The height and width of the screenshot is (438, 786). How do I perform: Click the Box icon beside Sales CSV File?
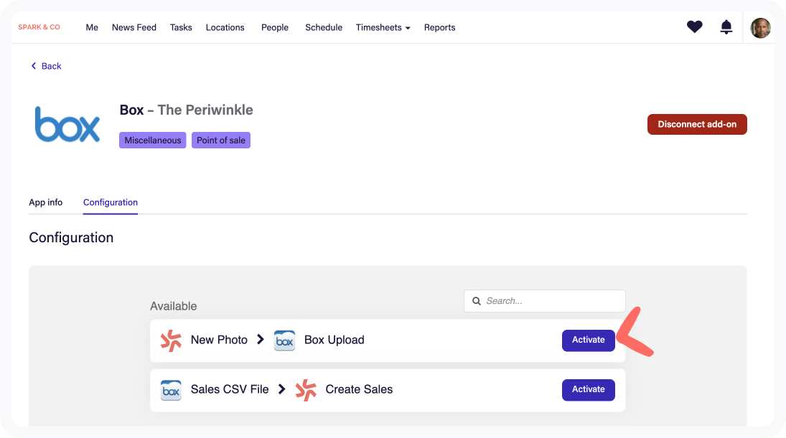pos(171,390)
